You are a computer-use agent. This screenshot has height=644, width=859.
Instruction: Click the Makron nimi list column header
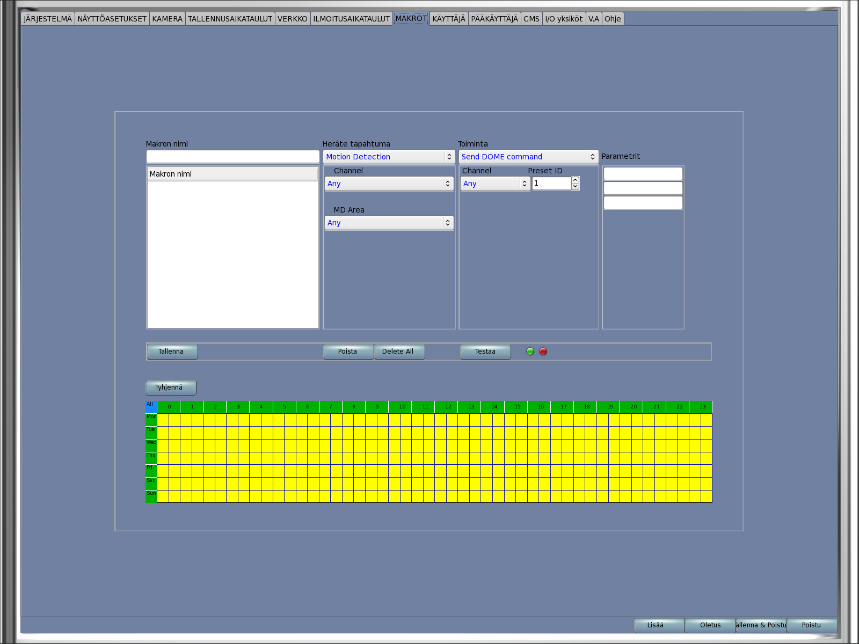click(x=233, y=174)
